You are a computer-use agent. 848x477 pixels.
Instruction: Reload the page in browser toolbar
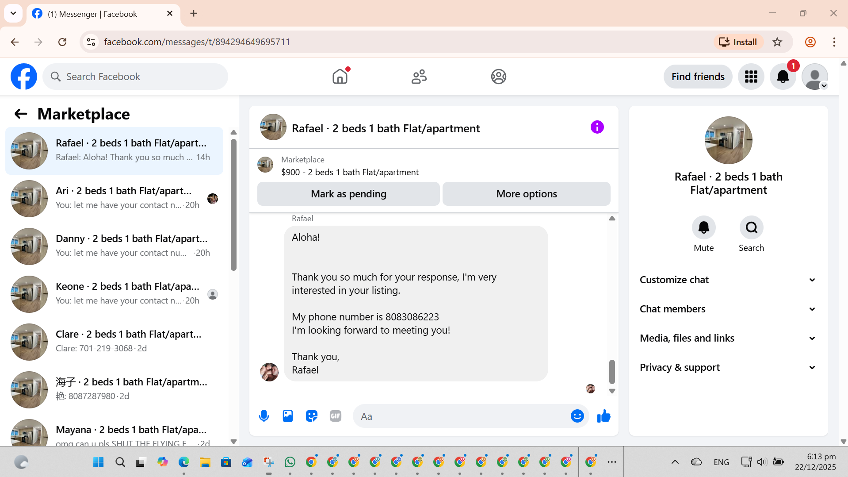(x=62, y=42)
